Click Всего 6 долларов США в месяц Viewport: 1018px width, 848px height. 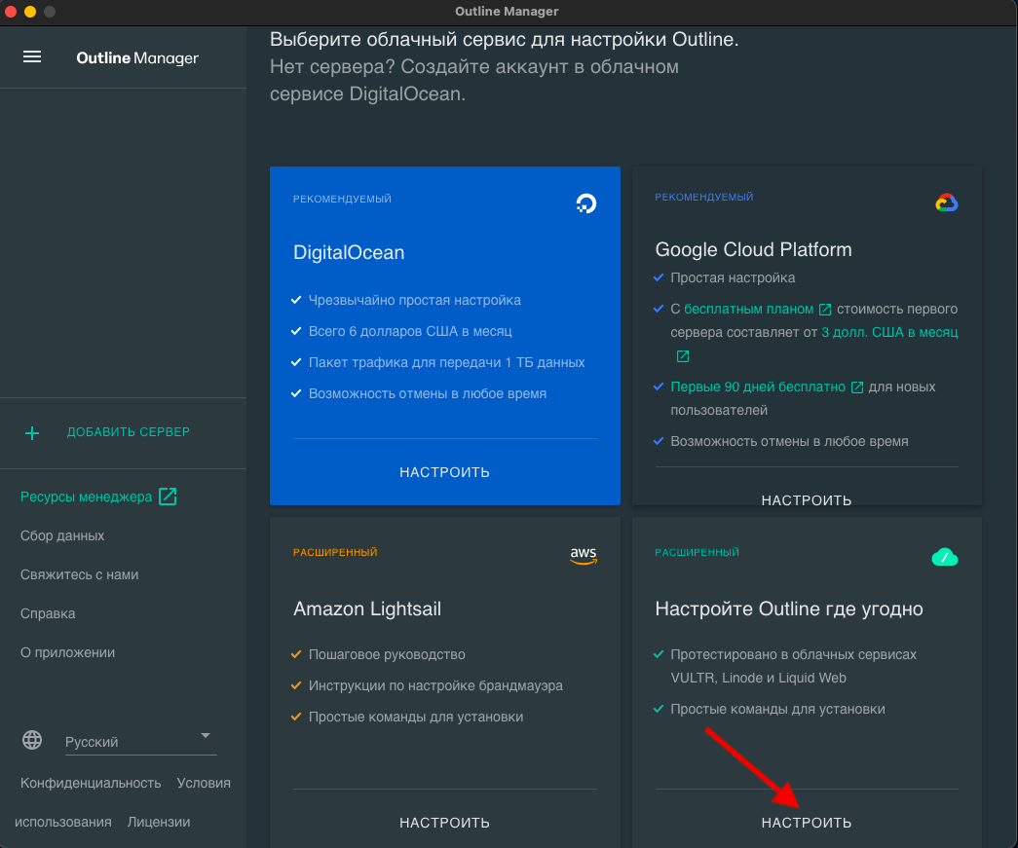[x=410, y=332]
